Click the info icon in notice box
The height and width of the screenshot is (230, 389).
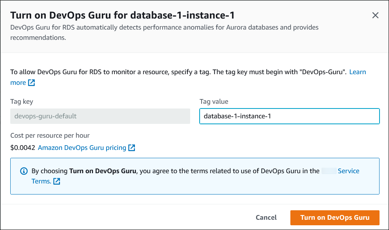(24, 171)
